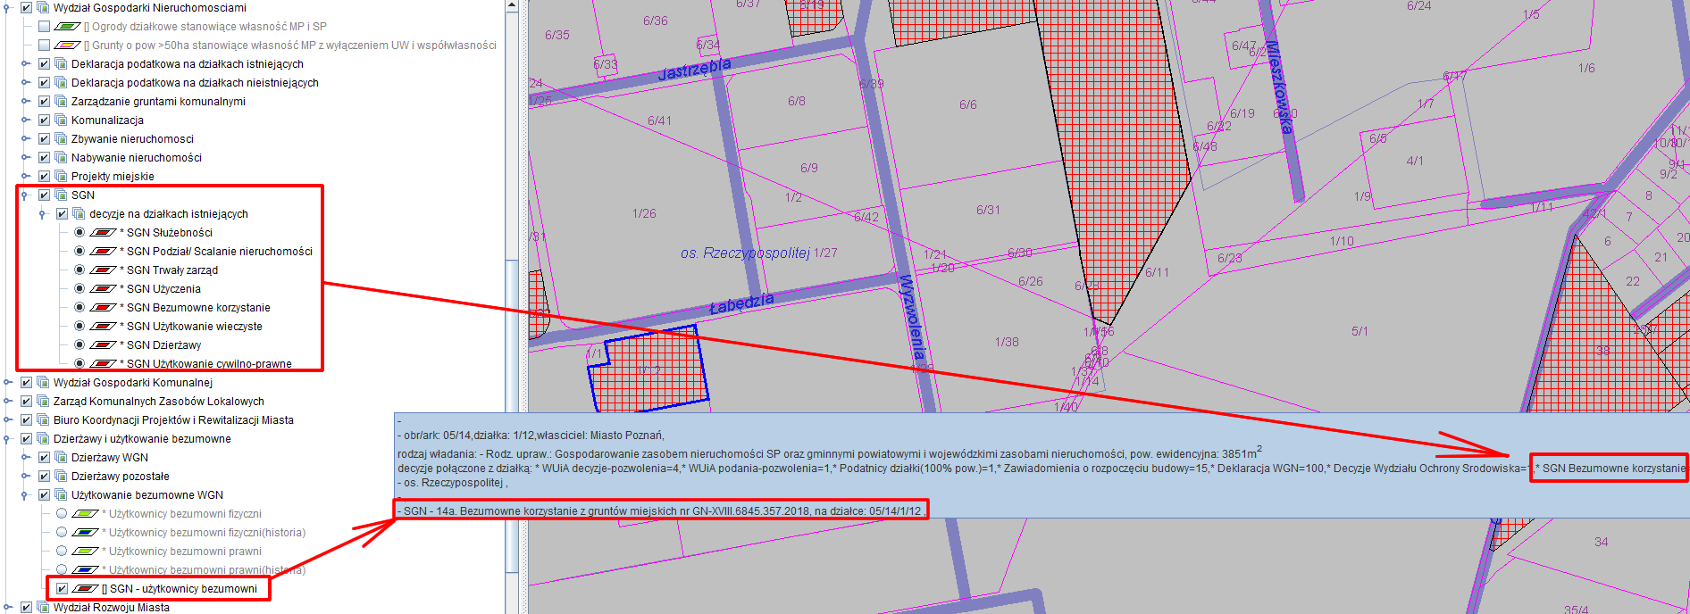The width and height of the screenshot is (1690, 614).
Task: Expand the Wydział Gospodarki Komunalnej node
Action: tap(8, 383)
